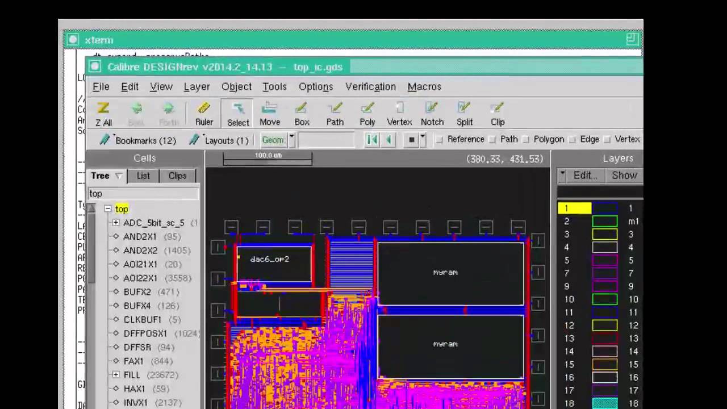Choose the Move tool
The width and height of the screenshot is (727, 409).
[x=270, y=114]
